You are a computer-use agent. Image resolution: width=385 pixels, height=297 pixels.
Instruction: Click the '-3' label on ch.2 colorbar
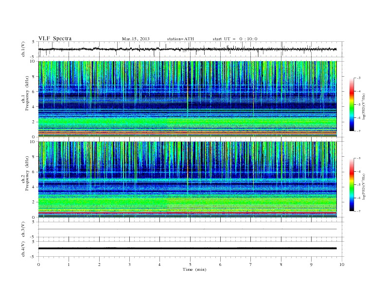[358, 158]
